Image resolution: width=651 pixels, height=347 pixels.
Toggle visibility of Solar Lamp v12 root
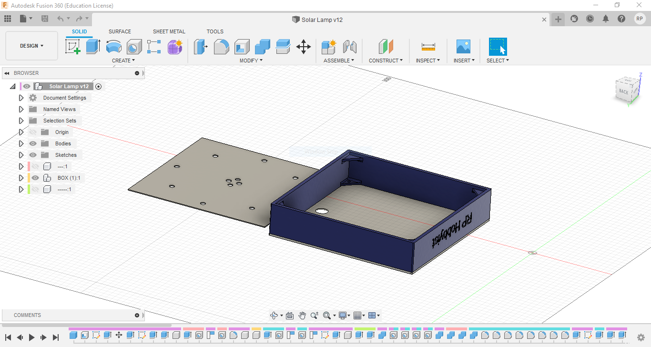27,86
